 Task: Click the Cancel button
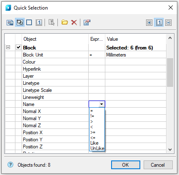(158, 165)
